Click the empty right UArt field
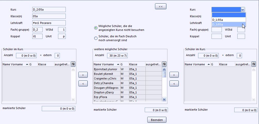 tap(241, 36)
